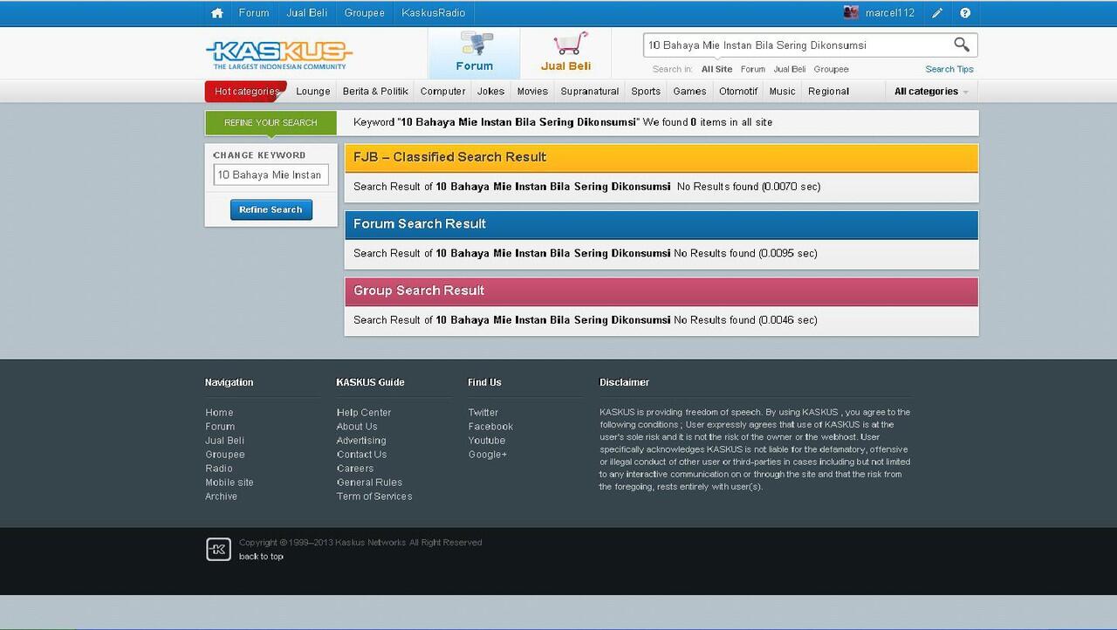Open the pencil edit icon in top bar

[x=937, y=13]
